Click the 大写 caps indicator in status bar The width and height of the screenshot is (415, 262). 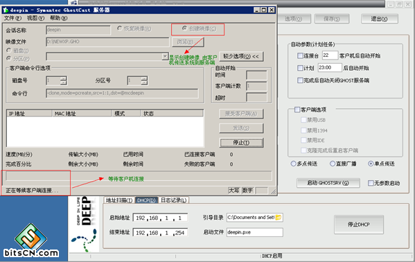click(x=234, y=191)
